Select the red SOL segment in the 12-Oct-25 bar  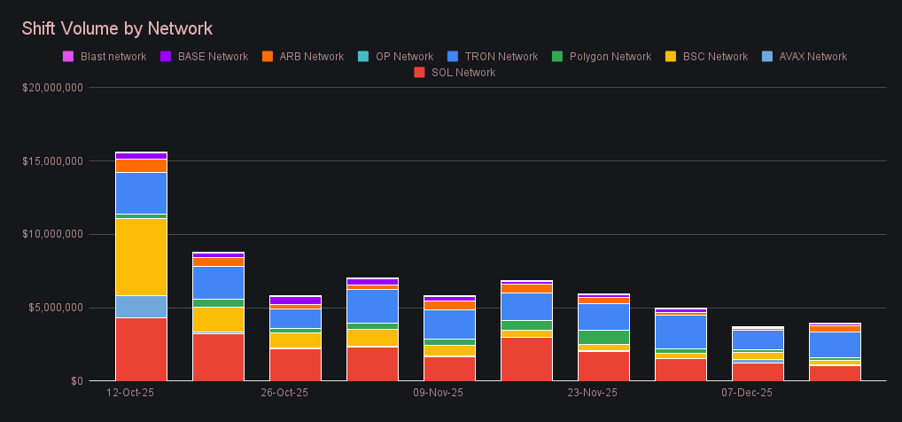pos(141,348)
